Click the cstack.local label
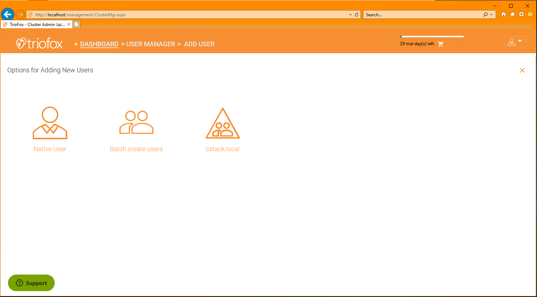This screenshot has width=537, height=297. [223, 149]
